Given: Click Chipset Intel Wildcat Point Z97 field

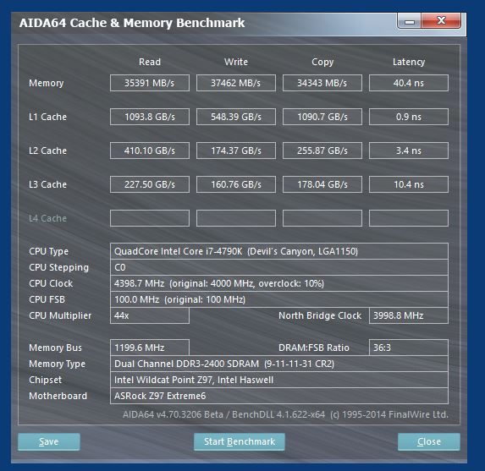Looking at the screenshot, I should click(279, 380).
